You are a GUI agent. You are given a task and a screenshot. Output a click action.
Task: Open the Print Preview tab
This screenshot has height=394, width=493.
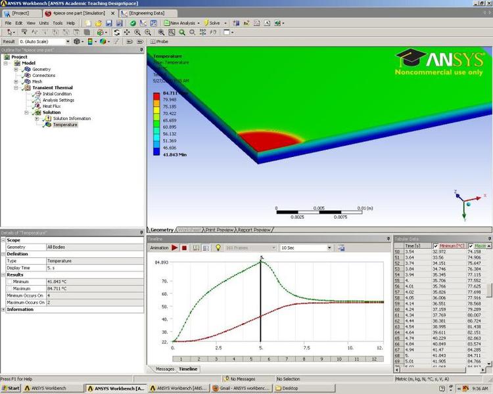tap(220, 230)
